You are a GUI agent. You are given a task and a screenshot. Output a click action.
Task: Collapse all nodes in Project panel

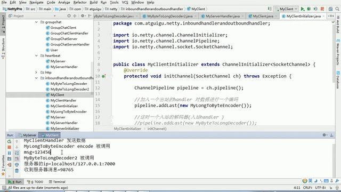75,16
